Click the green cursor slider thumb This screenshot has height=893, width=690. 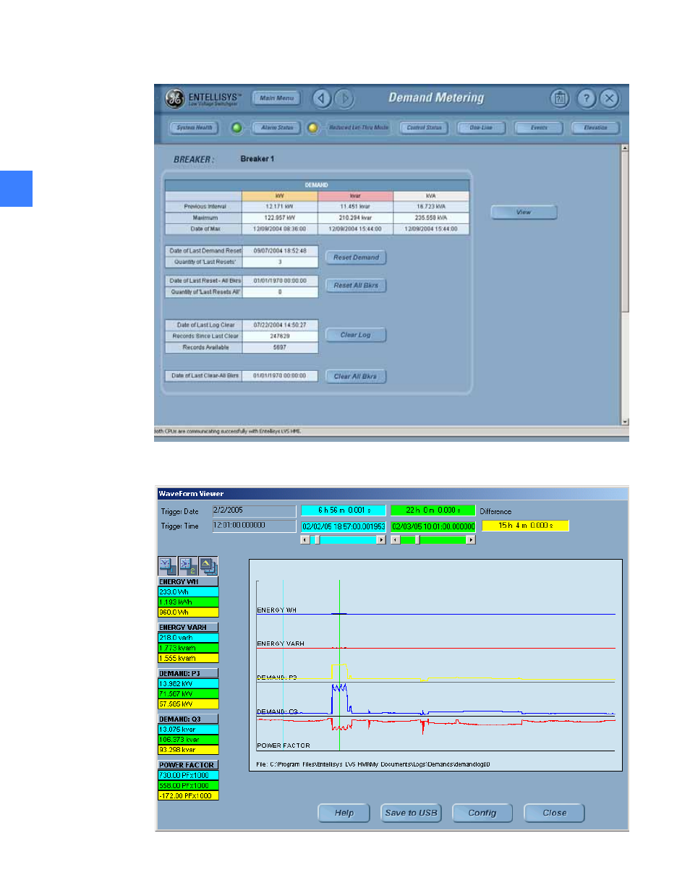click(417, 540)
